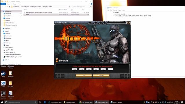Click the IOS apps desktop folder
185x104 pixels.
click(x=10, y=84)
